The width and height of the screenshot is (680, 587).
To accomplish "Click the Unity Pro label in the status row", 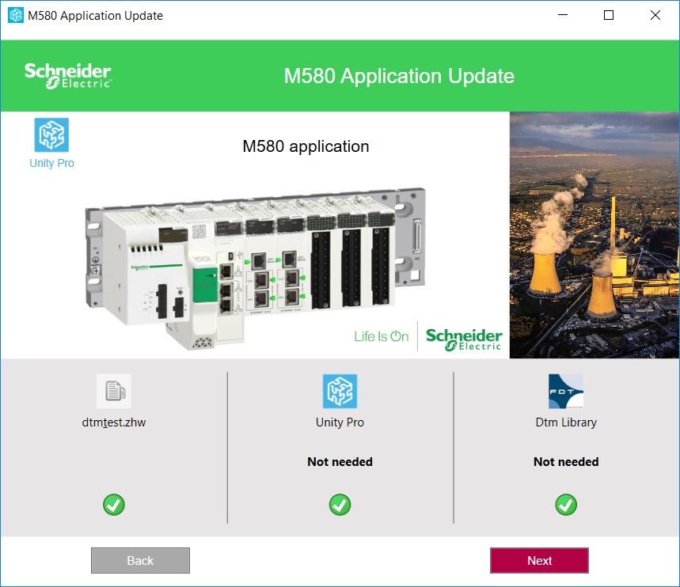I will [340, 422].
